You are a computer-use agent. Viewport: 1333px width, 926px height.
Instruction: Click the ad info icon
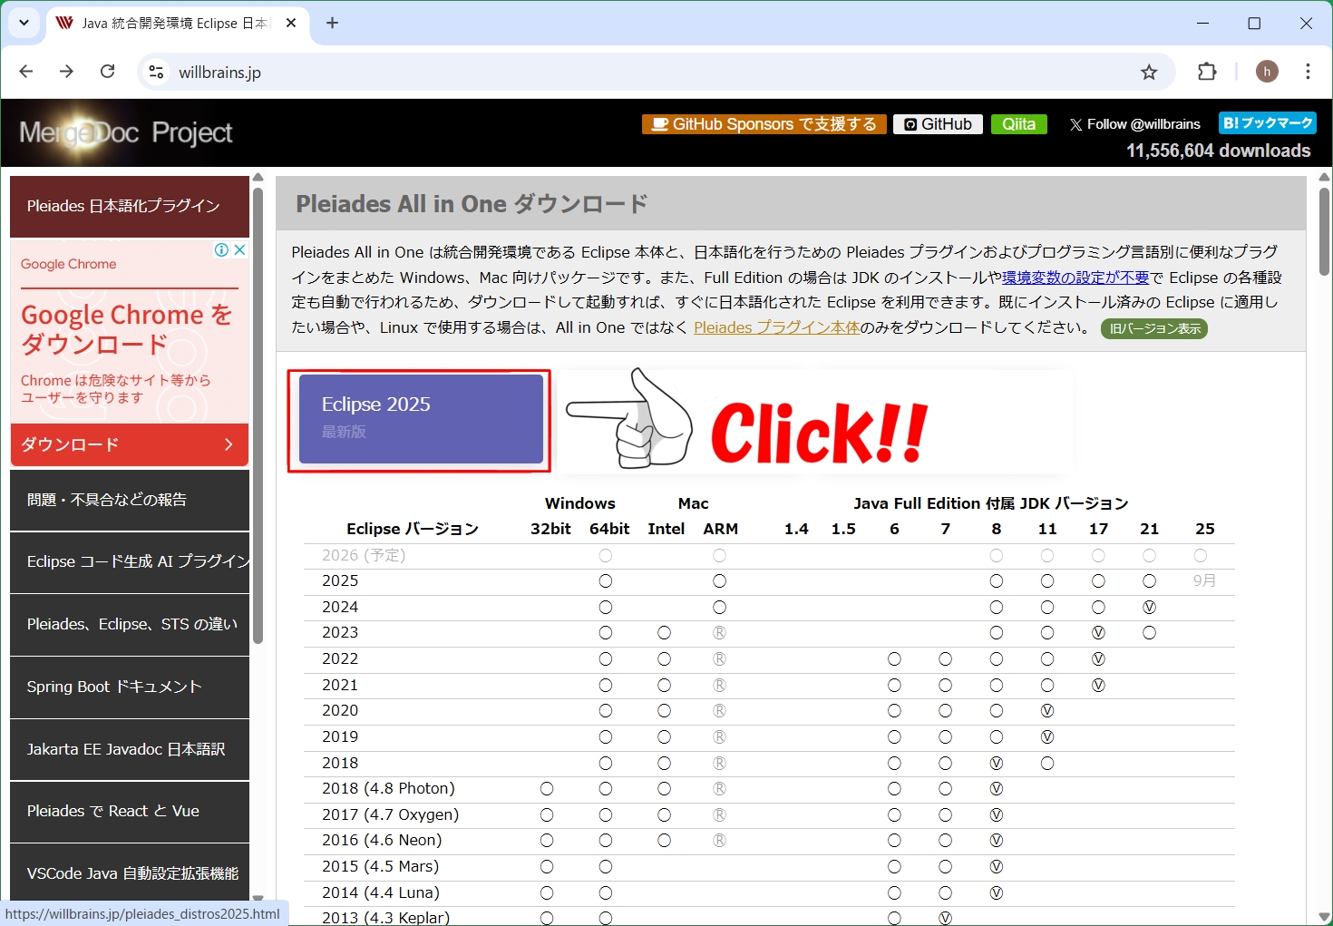221,249
